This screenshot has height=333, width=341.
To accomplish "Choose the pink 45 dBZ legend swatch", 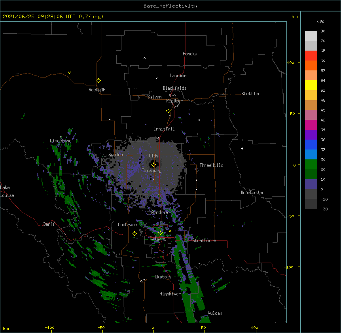I will point(311,115).
